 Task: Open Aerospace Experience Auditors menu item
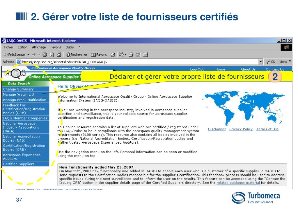[26, 157]
